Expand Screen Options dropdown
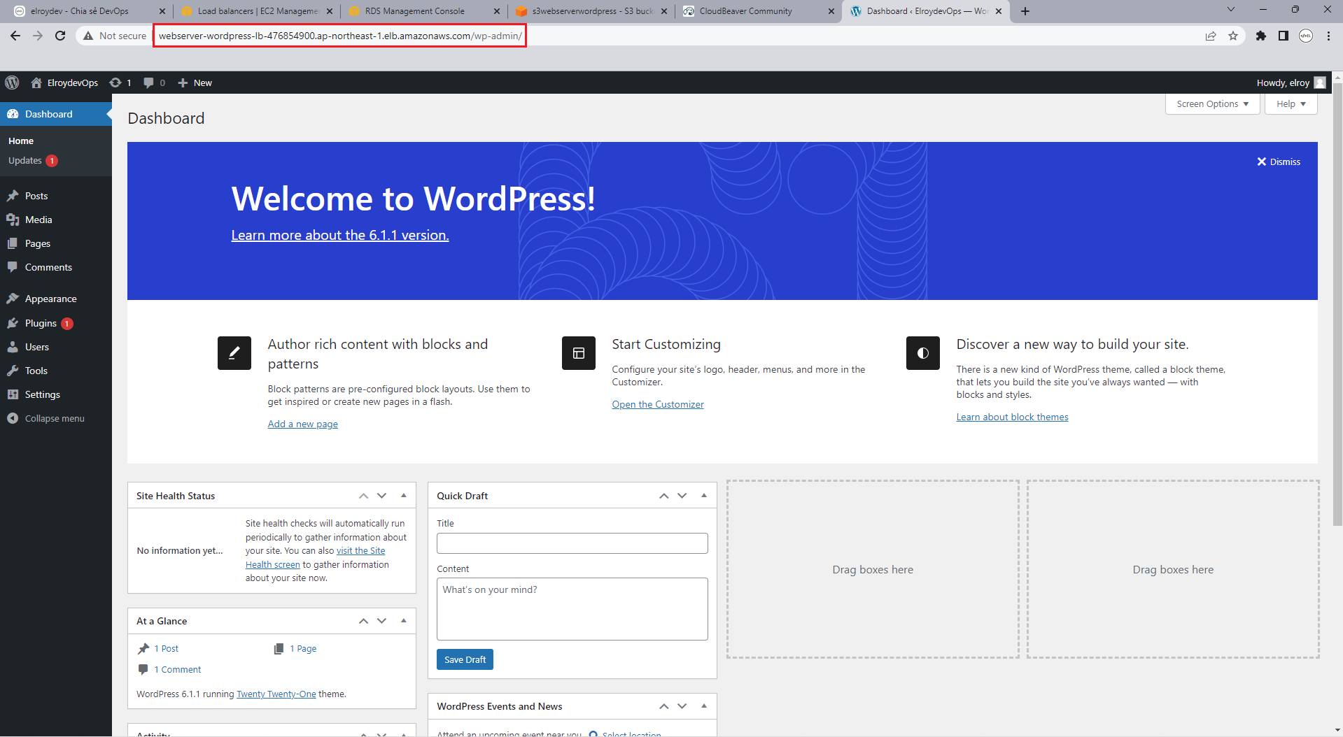 tap(1212, 103)
